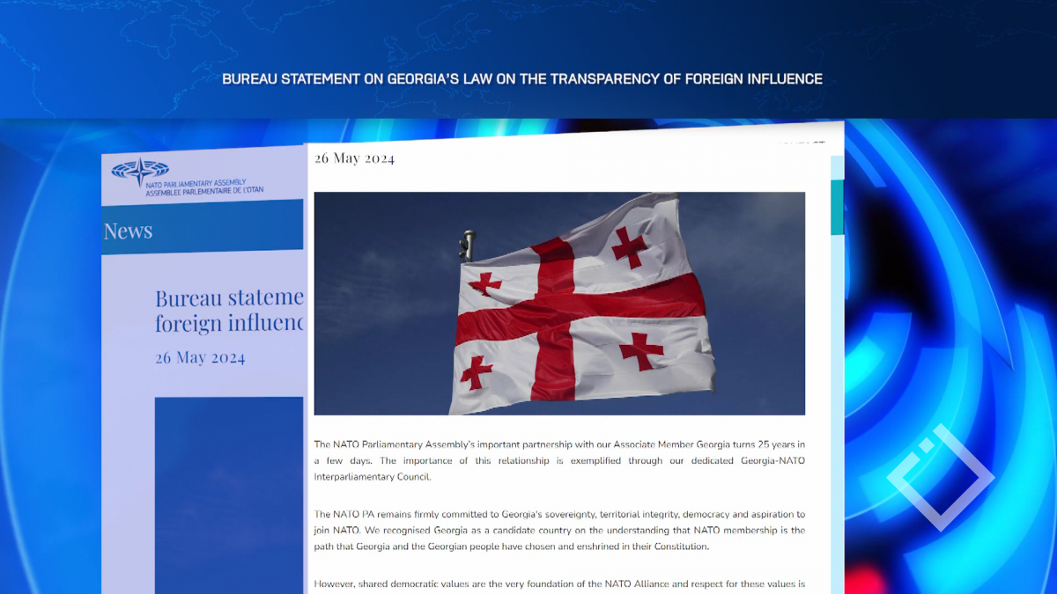Click the '26 May 2024' date above flag photo
The width and height of the screenshot is (1057, 594).
pyautogui.click(x=355, y=158)
